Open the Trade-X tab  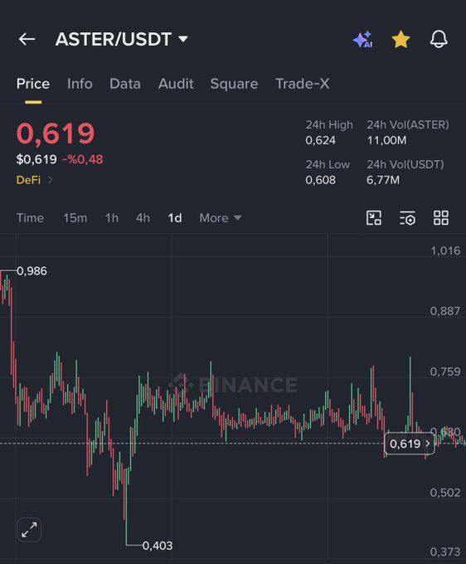coord(303,84)
